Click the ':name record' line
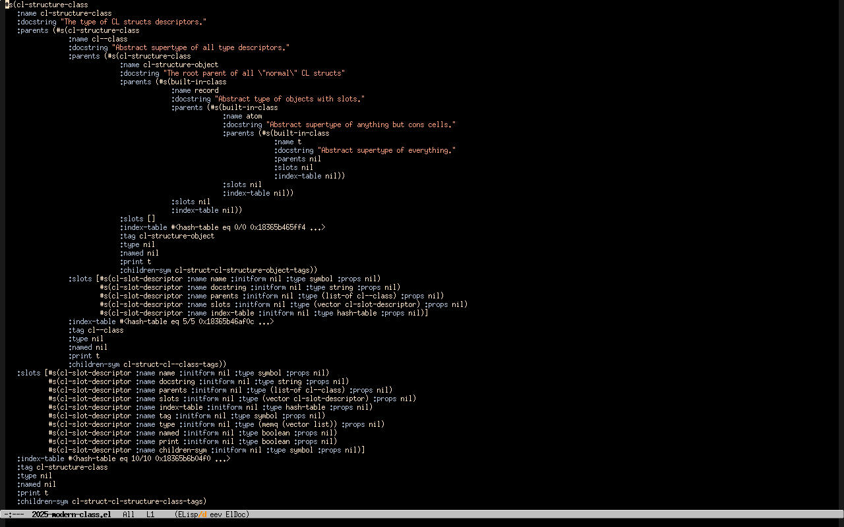The image size is (844, 527). pyautogui.click(x=195, y=90)
